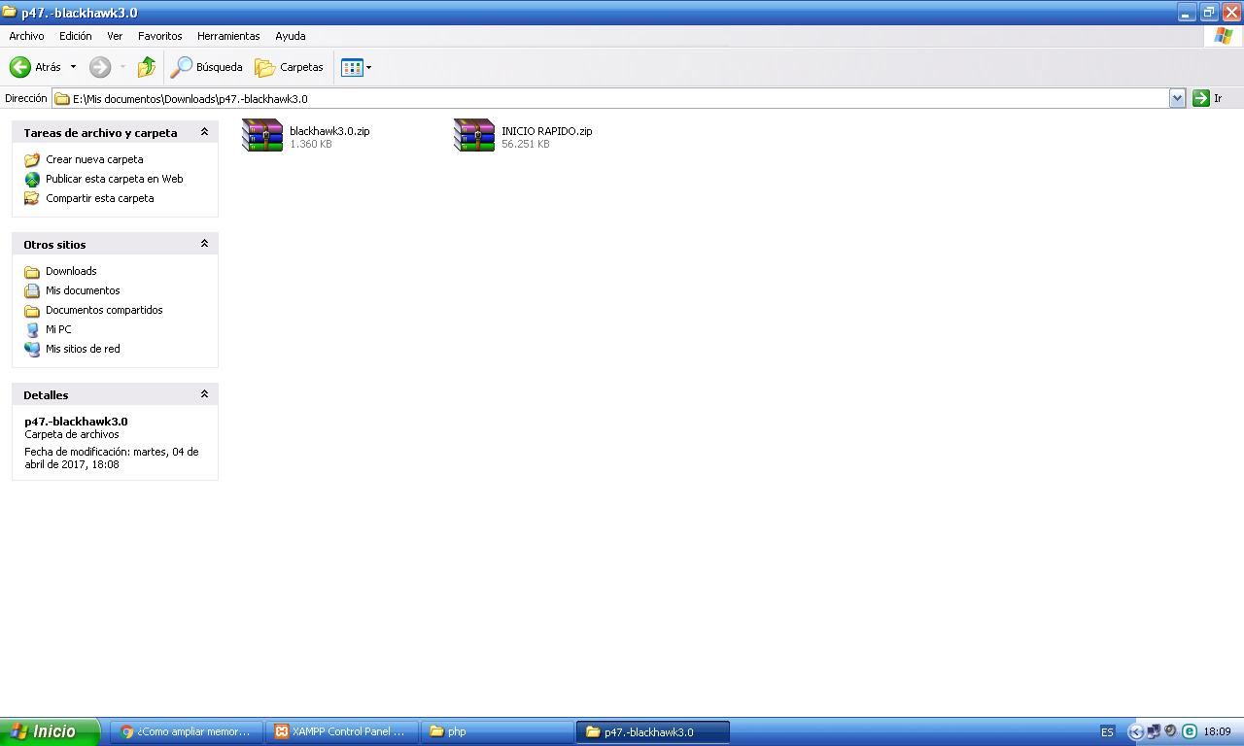1244x746 pixels.
Task: Click the ES language indicator
Action: tap(1107, 732)
